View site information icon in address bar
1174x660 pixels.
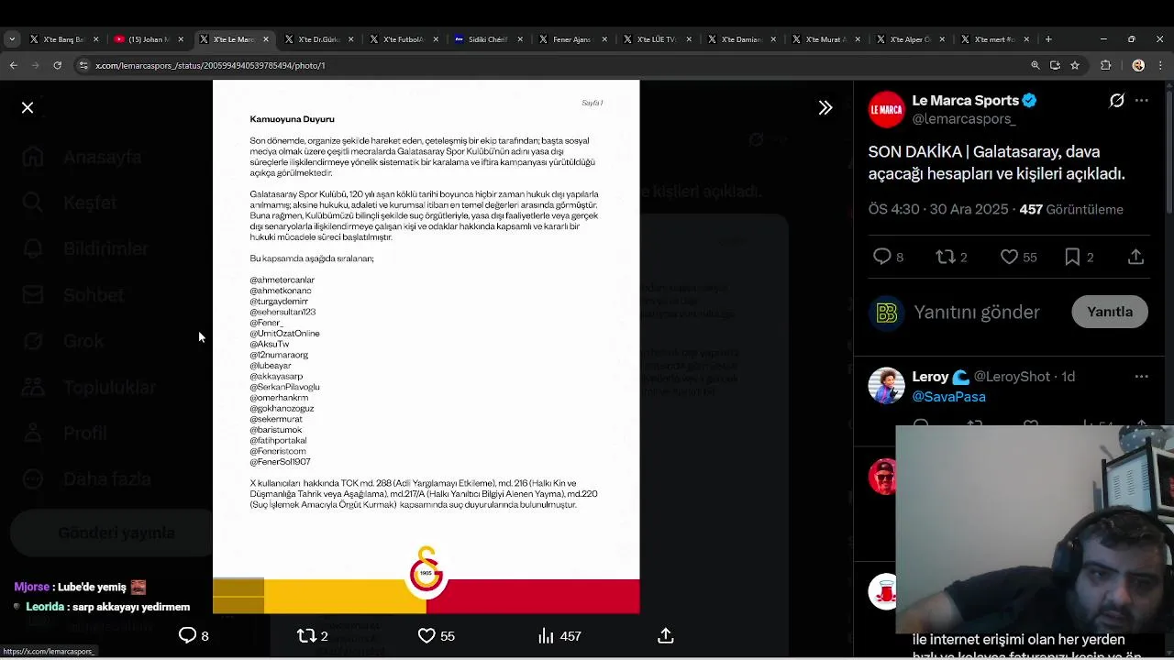[83, 65]
